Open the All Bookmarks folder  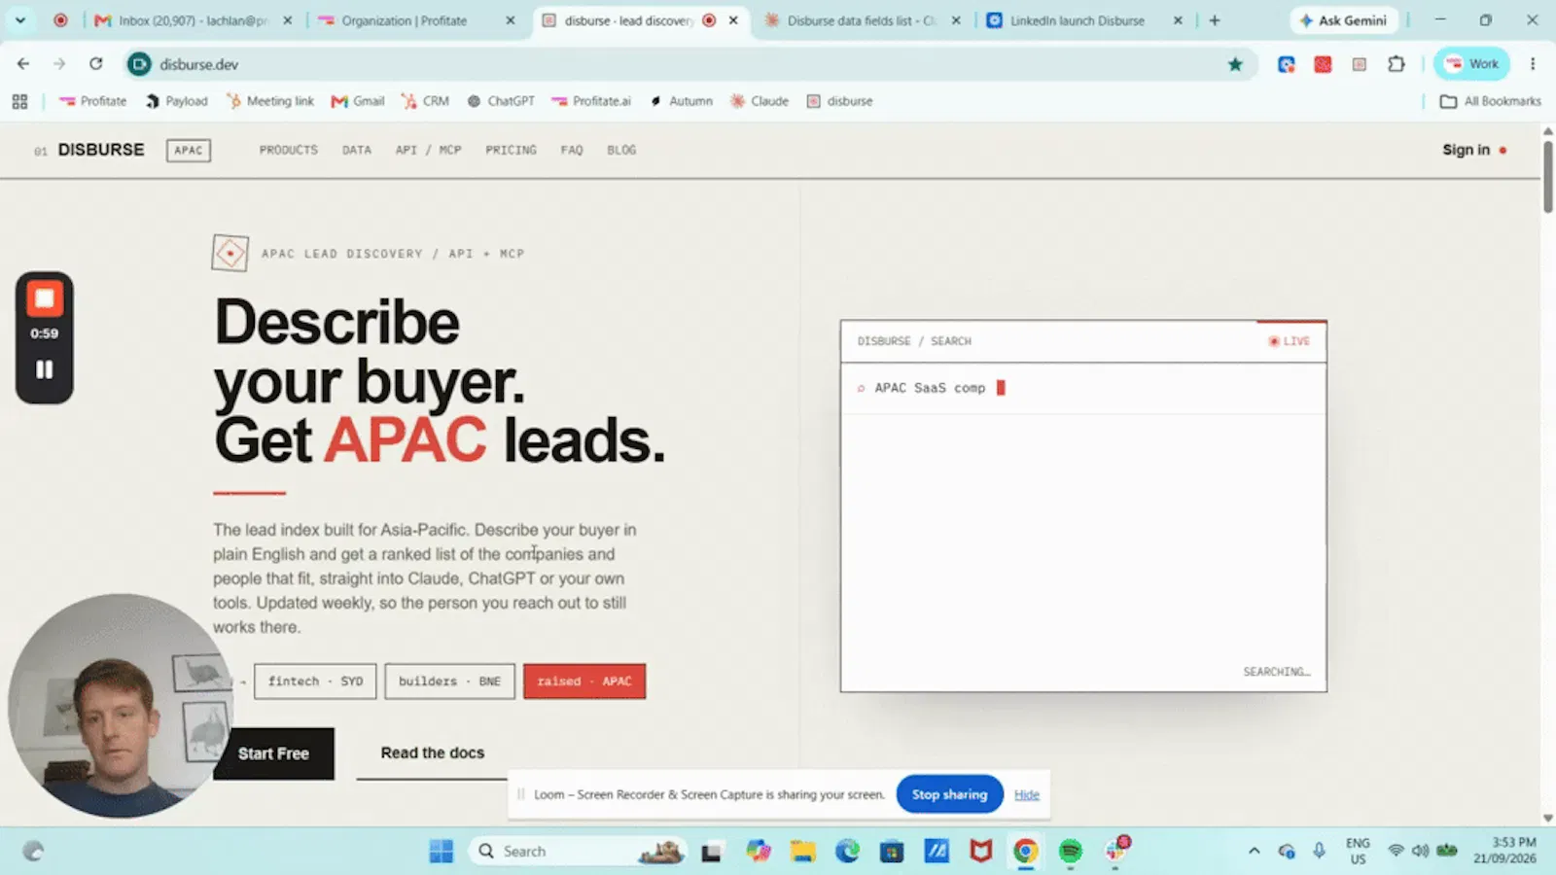(1491, 101)
